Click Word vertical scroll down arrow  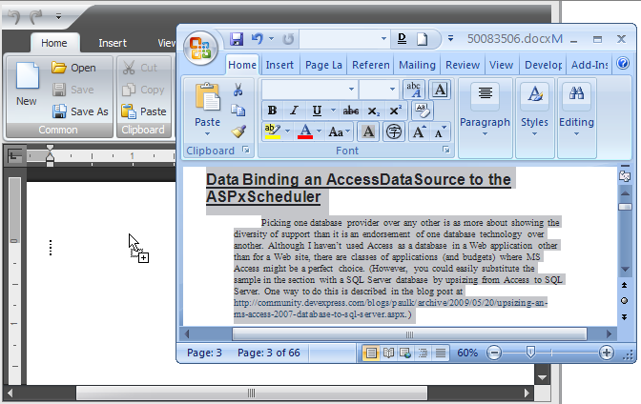tap(625, 270)
